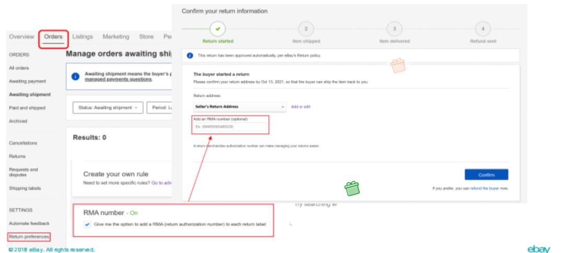564x253 pixels.
Task: Switch to the Orders tab
Action: click(54, 37)
